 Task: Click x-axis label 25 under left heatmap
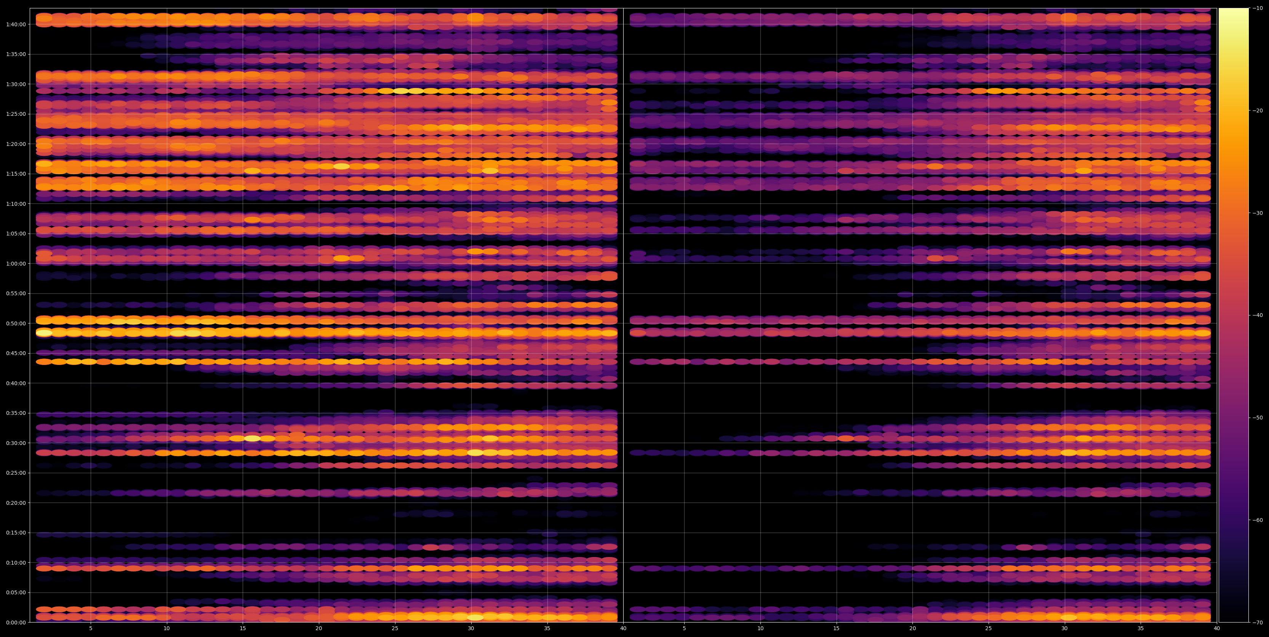pos(395,629)
